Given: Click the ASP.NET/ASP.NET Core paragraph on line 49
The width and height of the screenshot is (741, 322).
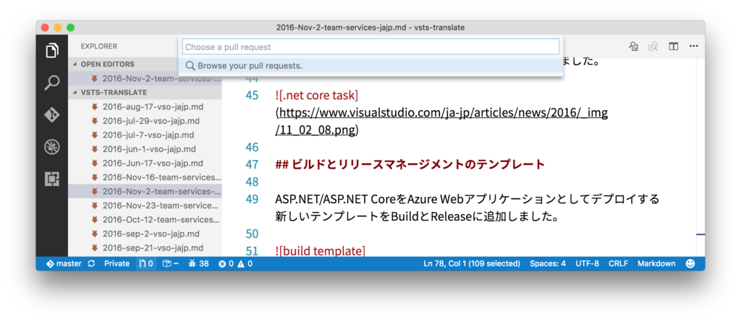Looking at the screenshot, I should click(467, 208).
